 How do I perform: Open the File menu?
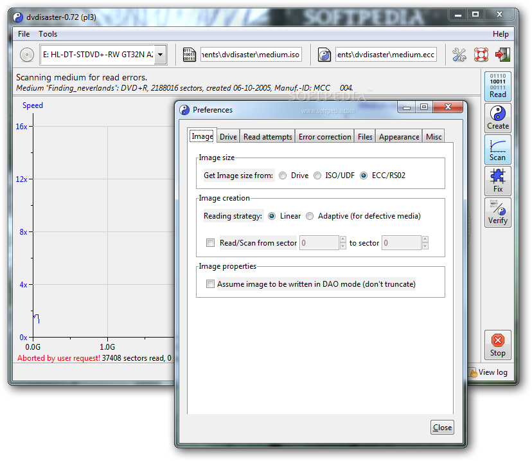pos(24,34)
